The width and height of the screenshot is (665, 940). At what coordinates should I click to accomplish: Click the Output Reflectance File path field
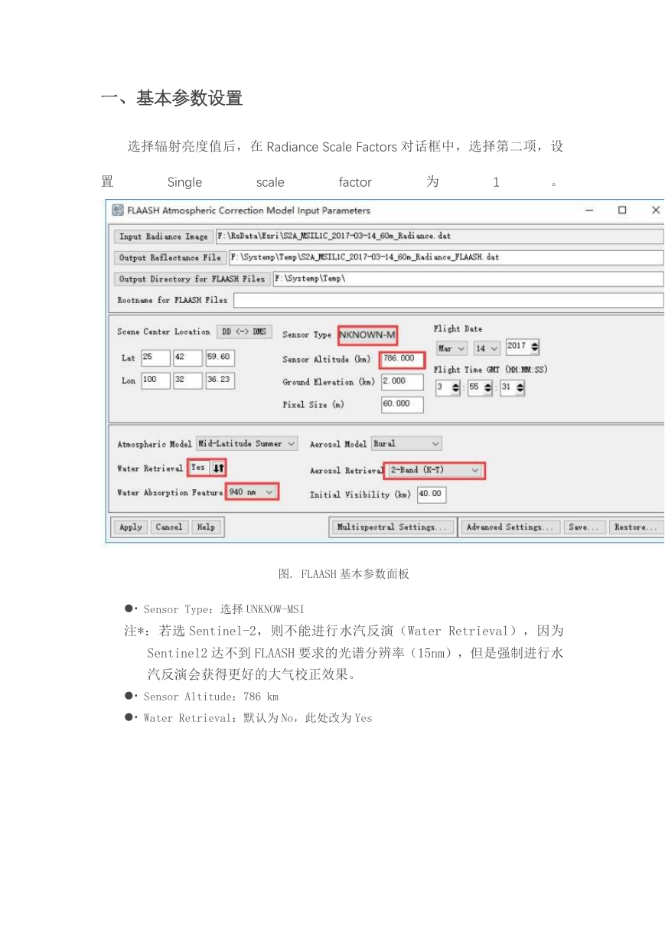click(446, 258)
